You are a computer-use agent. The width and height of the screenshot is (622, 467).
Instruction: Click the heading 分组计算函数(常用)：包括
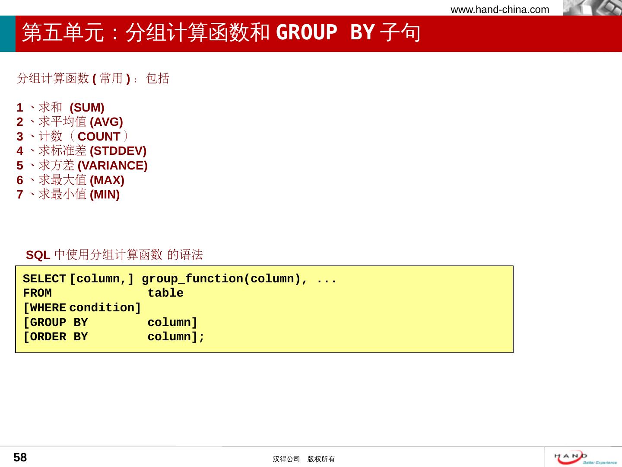pyautogui.click(x=93, y=78)
